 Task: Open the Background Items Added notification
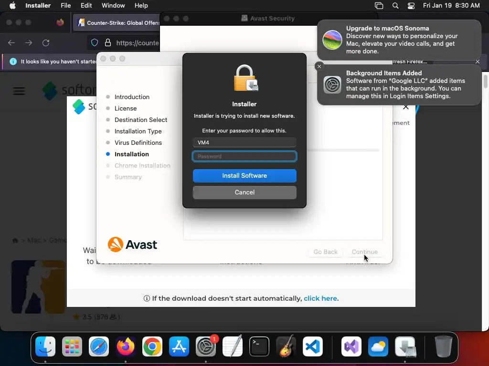click(399, 85)
